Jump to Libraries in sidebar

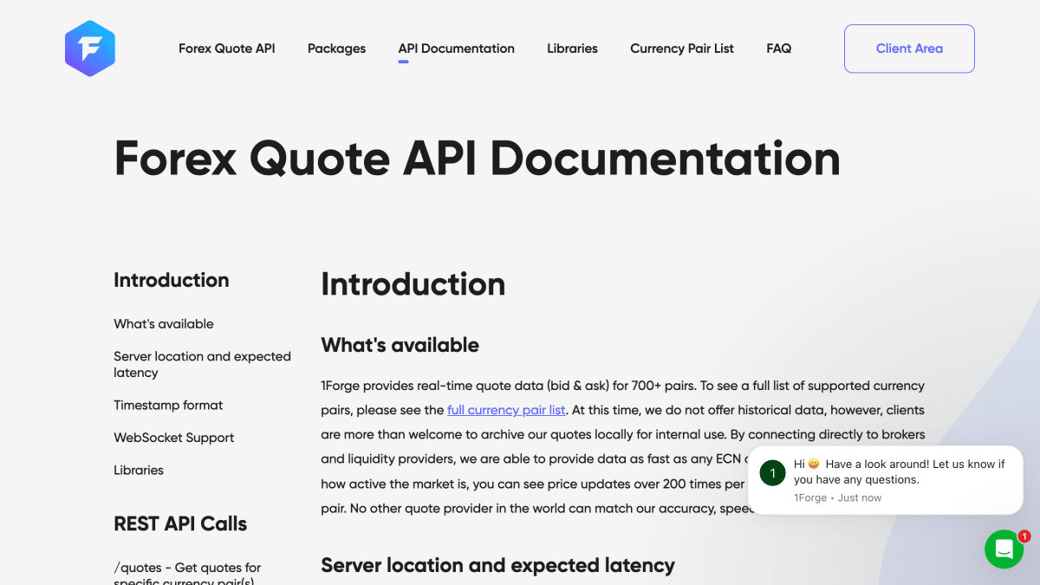[139, 470]
